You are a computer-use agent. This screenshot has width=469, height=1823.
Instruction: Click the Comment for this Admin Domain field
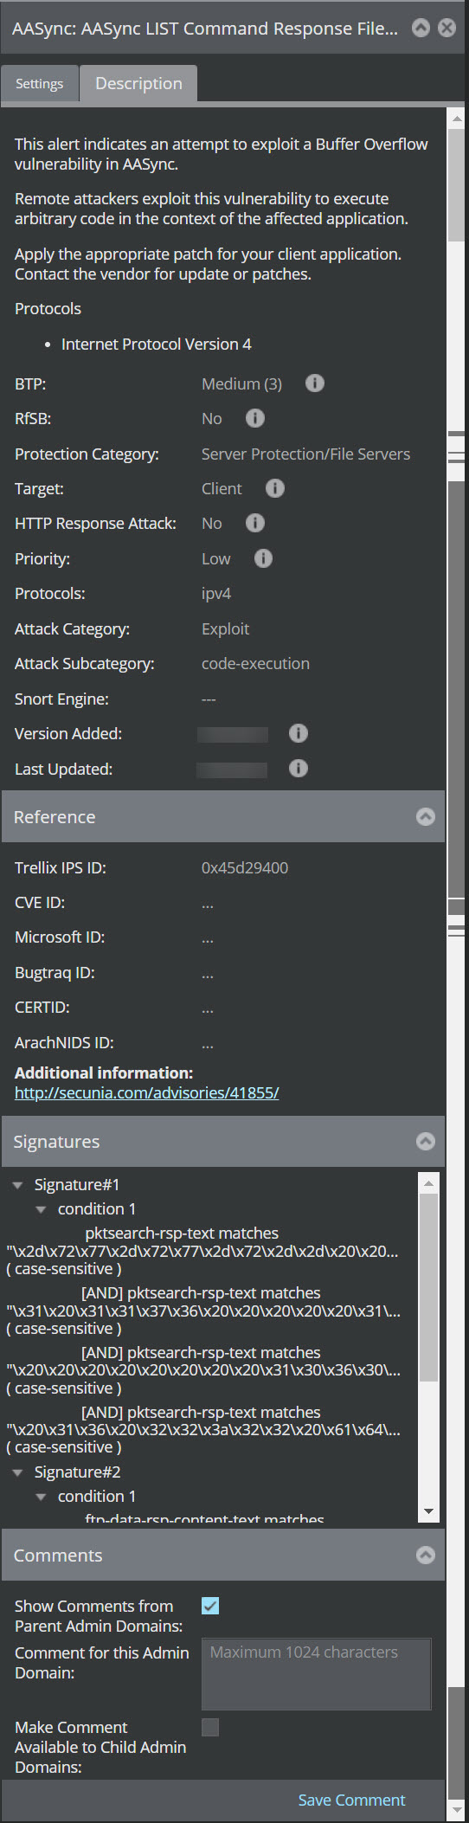coord(316,1673)
